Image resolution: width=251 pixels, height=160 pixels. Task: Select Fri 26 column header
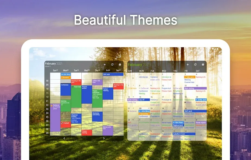pyautogui.click(x=108, y=70)
